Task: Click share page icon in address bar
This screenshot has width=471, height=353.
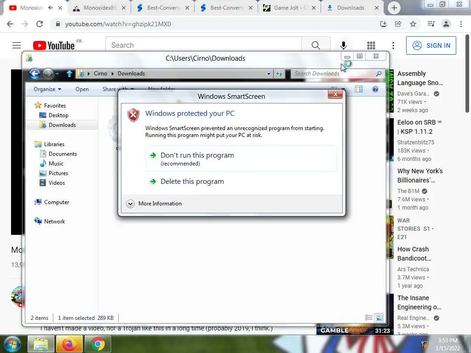Action: [398, 24]
